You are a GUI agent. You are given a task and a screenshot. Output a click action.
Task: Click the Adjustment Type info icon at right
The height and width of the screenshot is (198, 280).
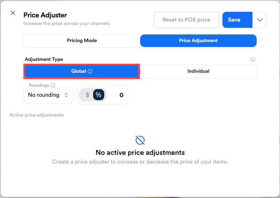pos(253,60)
